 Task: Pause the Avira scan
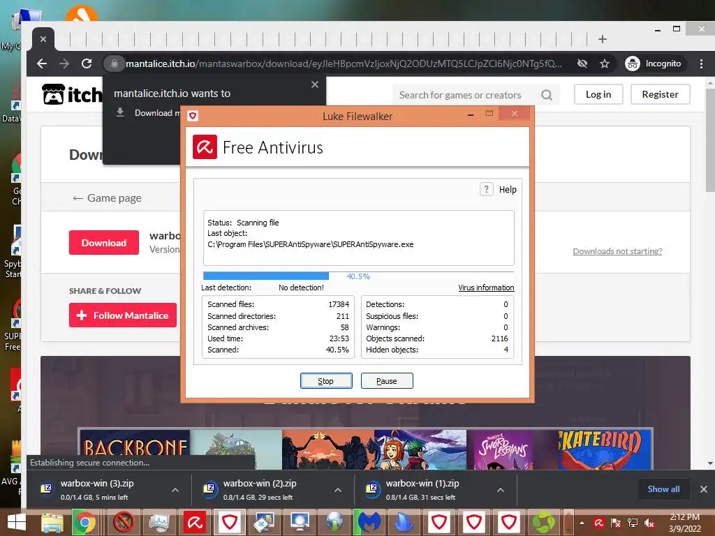(x=387, y=381)
